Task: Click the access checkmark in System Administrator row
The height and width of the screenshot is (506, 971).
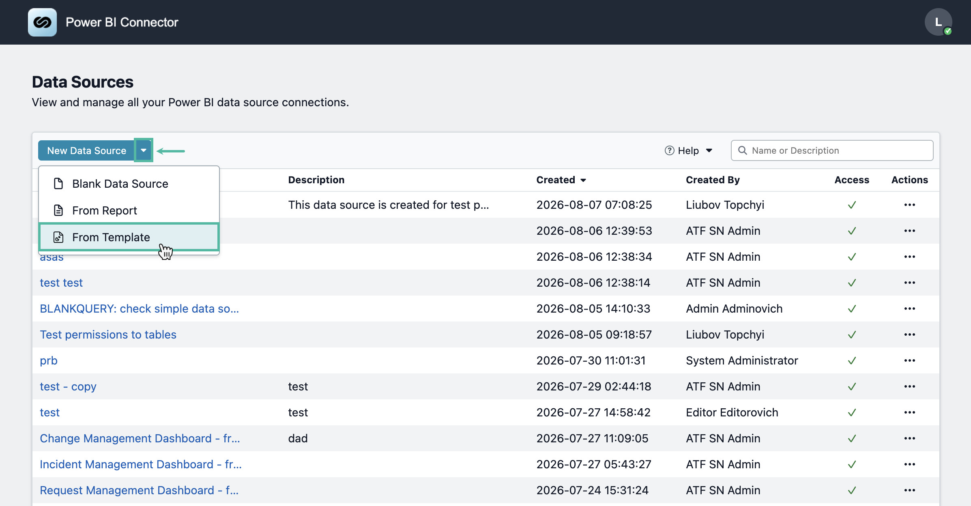Action: click(x=852, y=360)
